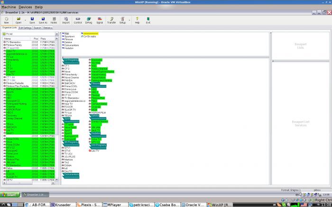The width and height of the screenshot is (332, 207).
Task: Save settings with the Save icon
Action: click(32, 20)
